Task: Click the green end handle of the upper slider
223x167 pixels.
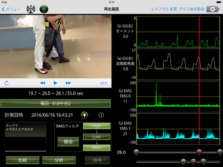Action: [220, 152]
